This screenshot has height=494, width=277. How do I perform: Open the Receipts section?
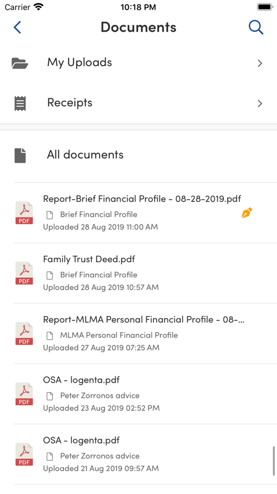click(138, 103)
